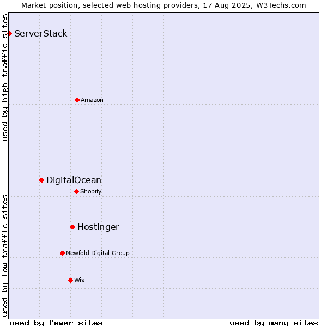This screenshot has width=327, height=327.
Task: Select the 'Amazon' label text
Action: tap(92, 100)
